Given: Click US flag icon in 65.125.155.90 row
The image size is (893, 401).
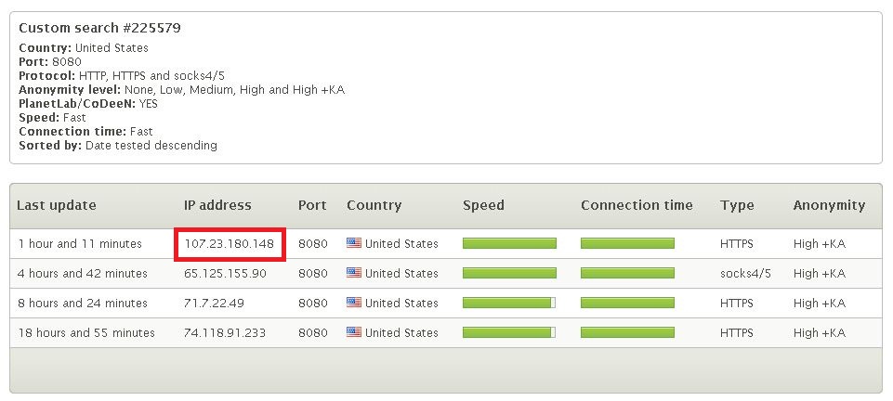Looking at the screenshot, I should tap(354, 273).
